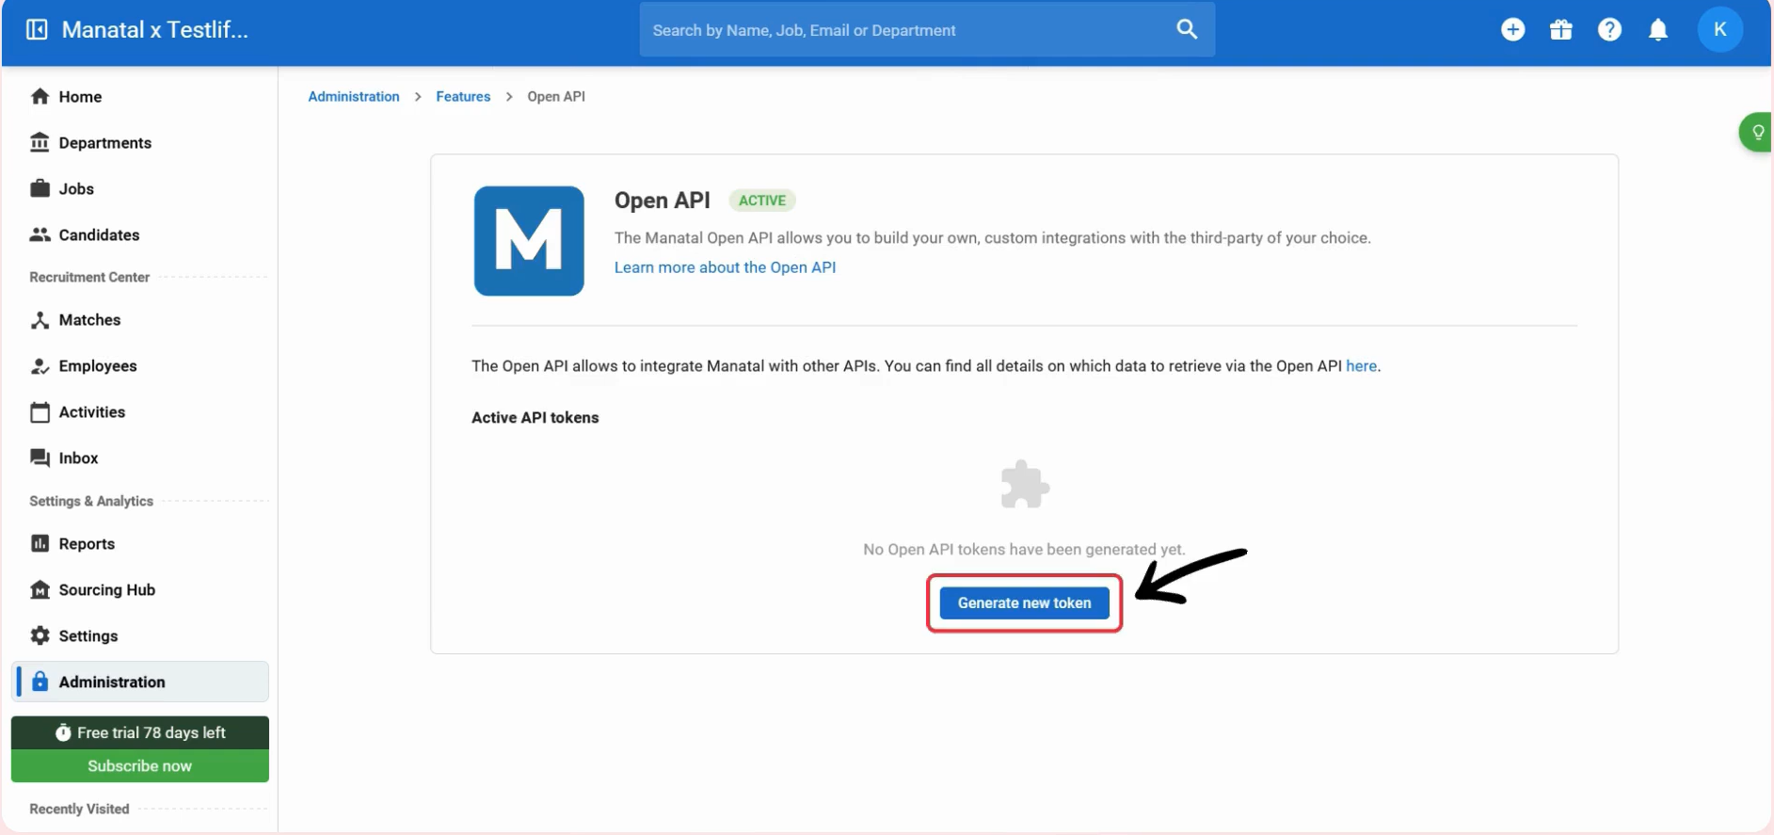The image size is (1774, 835).
Task: Click the Activities calendar icon
Action: (x=40, y=412)
